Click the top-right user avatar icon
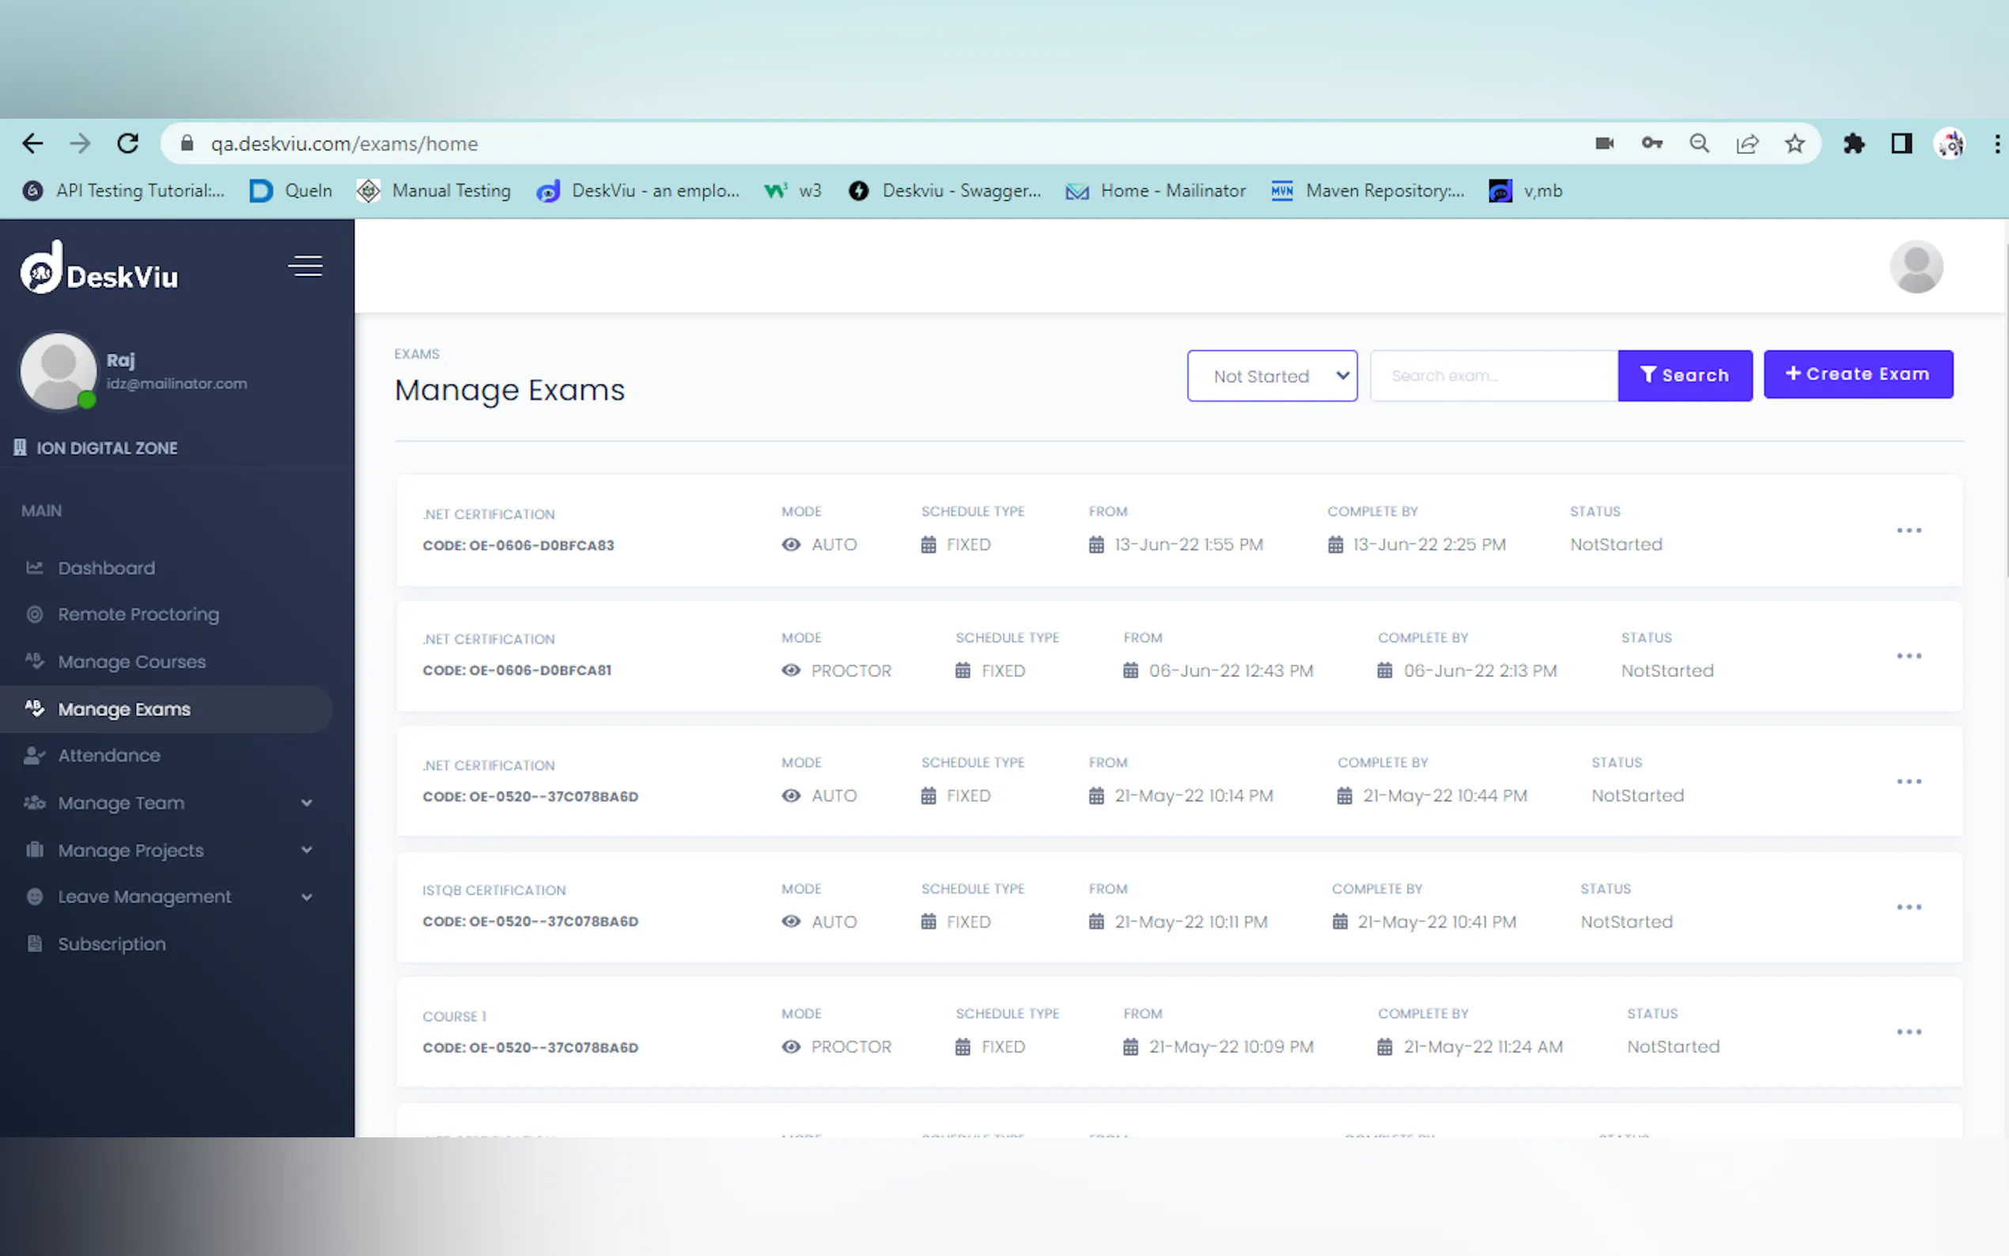The image size is (2009, 1256). point(1914,267)
